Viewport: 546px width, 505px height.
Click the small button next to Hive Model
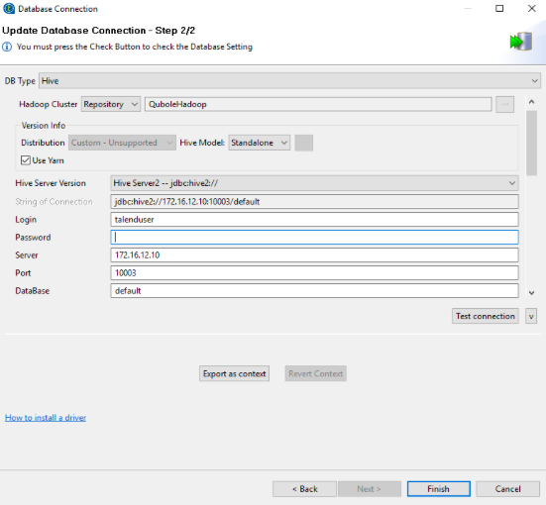(x=303, y=143)
